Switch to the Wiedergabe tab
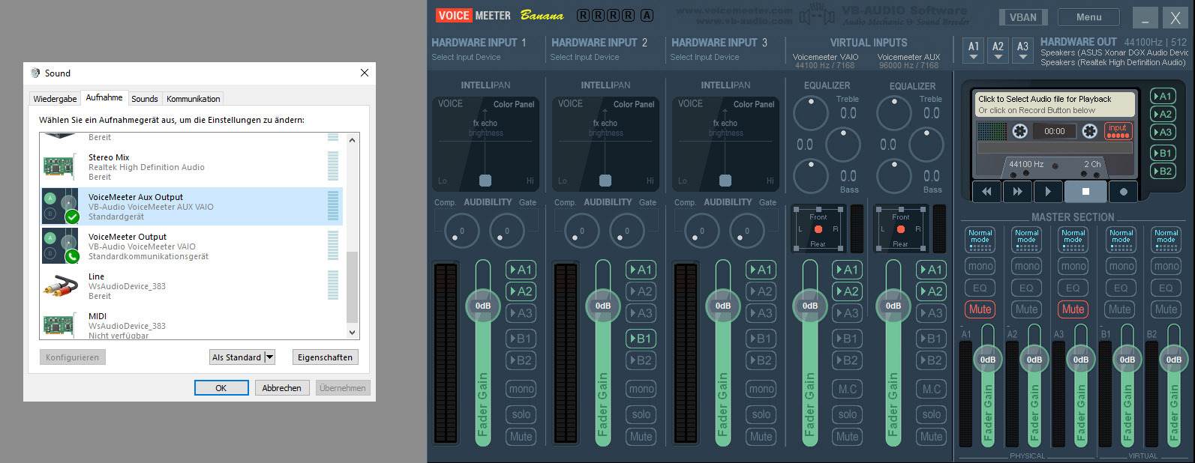The width and height of the screenshot is (1195, 463). pos(55,99)
